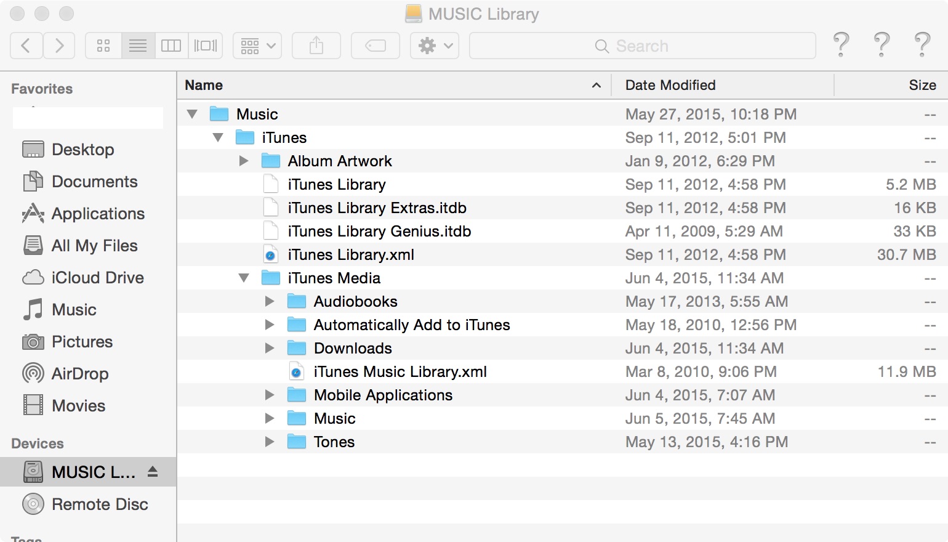Sort by the Name column header
948x542 pixels.
[x=394, y=85]
